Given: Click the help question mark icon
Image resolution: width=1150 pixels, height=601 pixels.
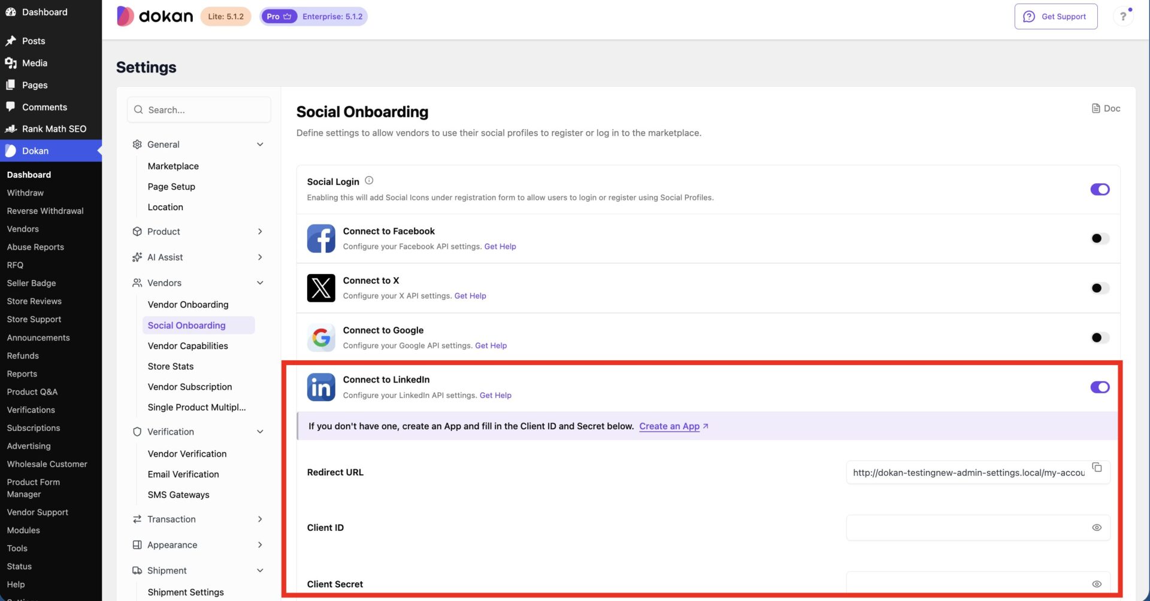Looking at the screenshot, I should (x=1123, y=16).
